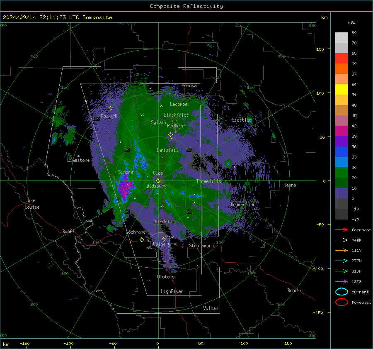Click the Strathmore city label

[201, 246]
